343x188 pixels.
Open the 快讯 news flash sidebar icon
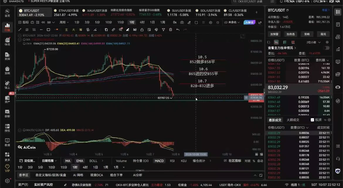point(7,41)
